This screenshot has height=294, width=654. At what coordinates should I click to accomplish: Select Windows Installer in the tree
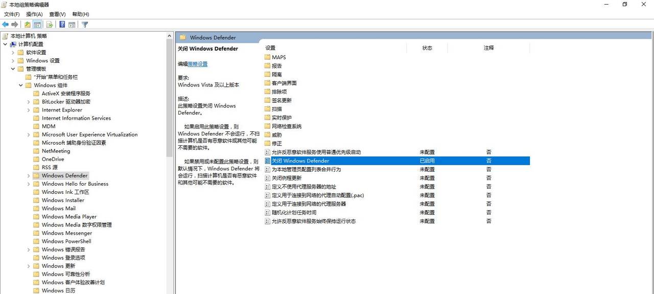(x=63, y=200)
